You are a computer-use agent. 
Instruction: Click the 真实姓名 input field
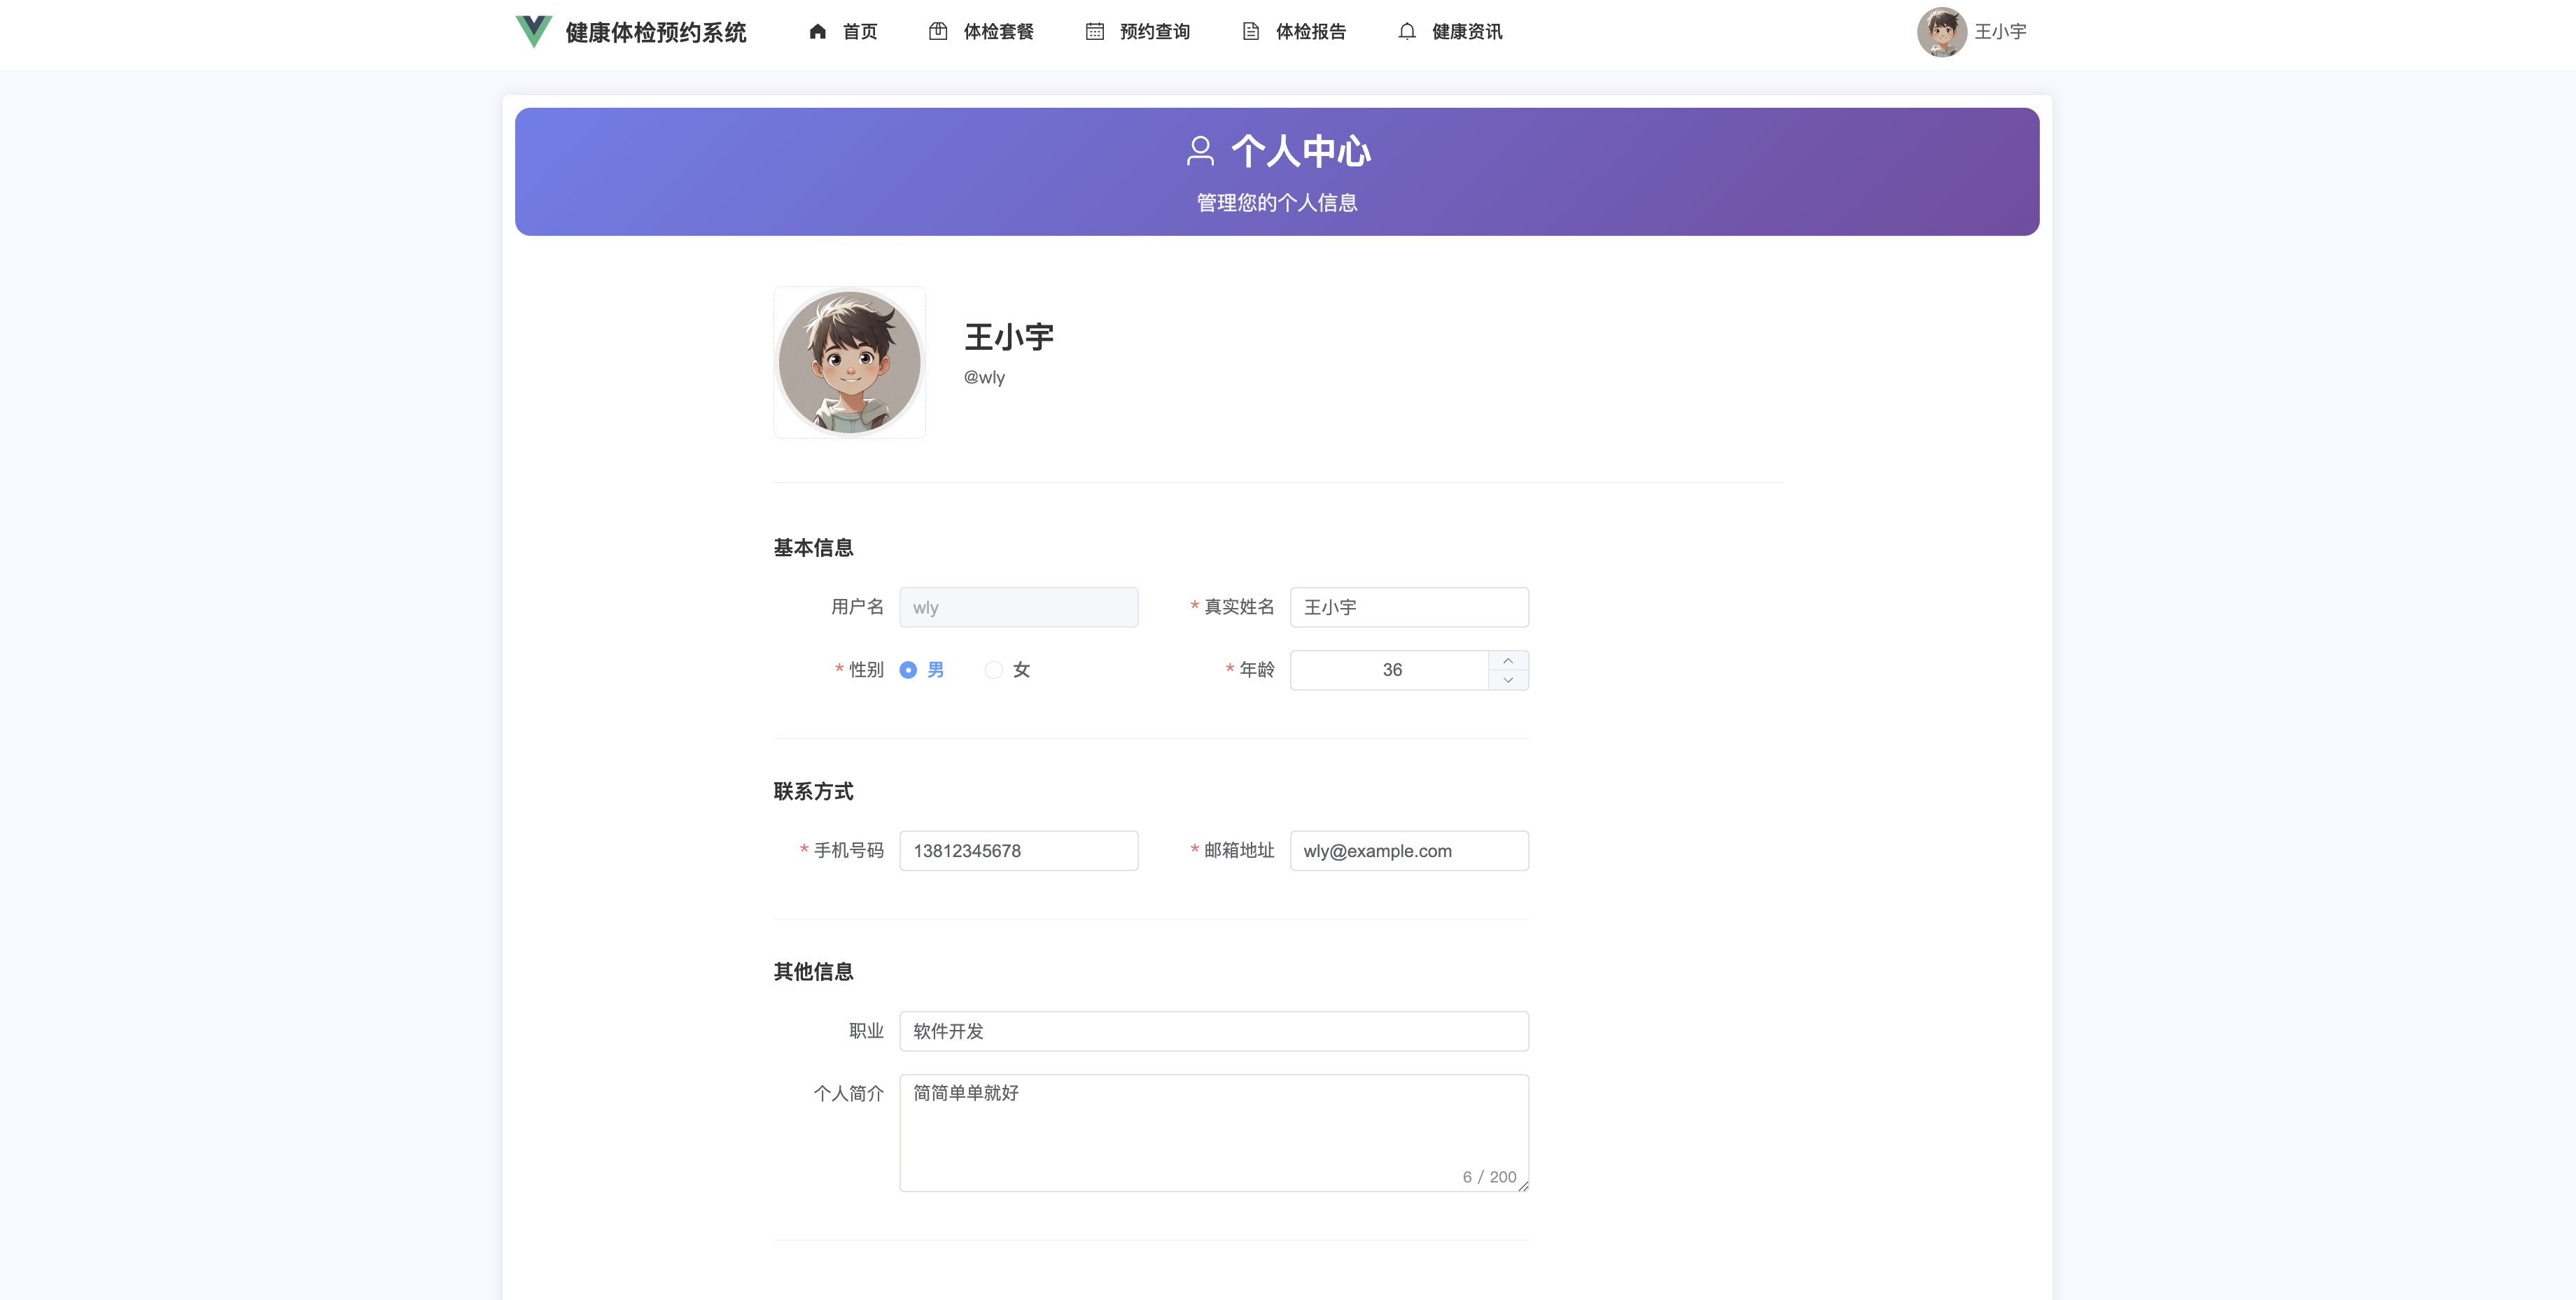1408,607
